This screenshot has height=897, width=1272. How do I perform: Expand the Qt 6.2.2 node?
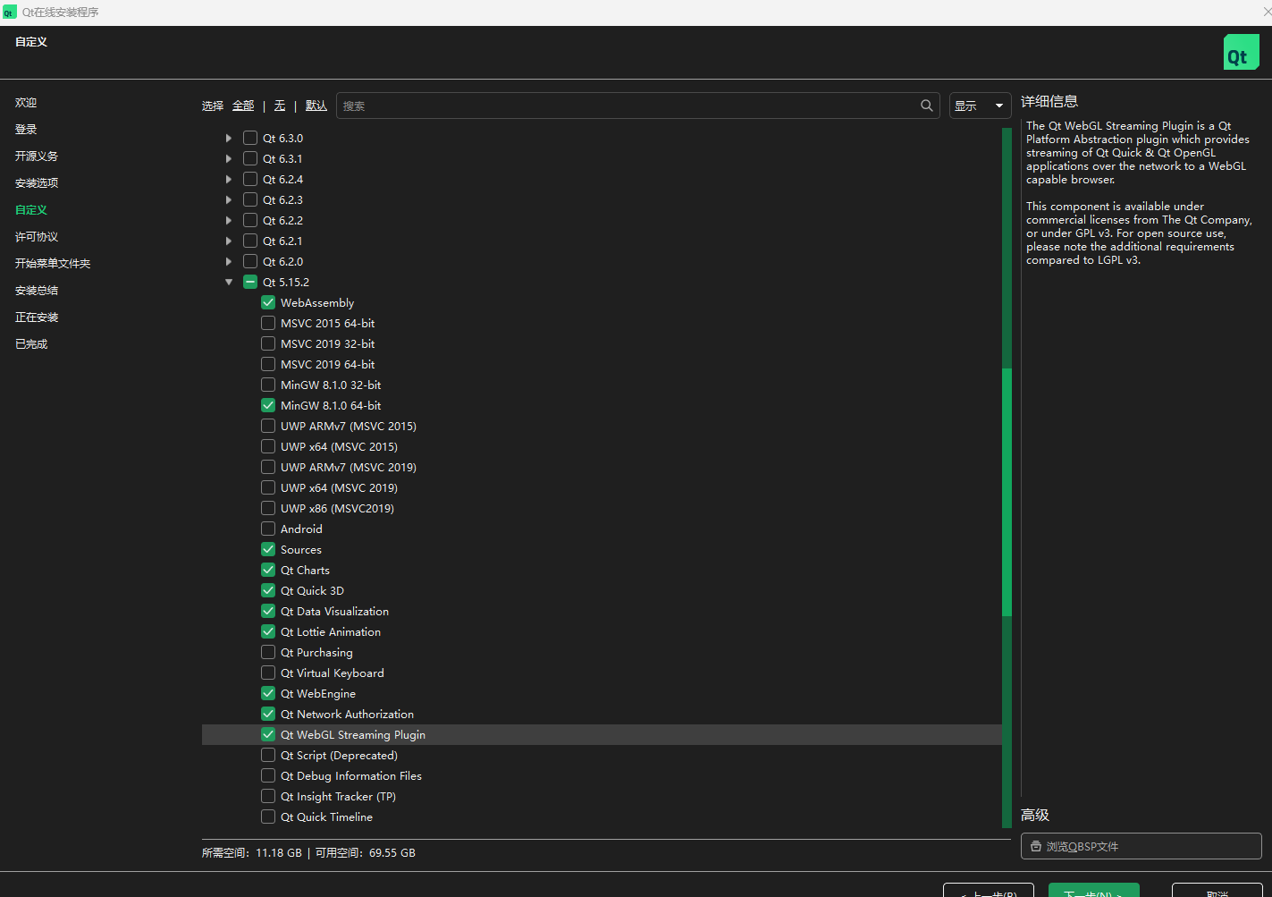click(229, 220)
